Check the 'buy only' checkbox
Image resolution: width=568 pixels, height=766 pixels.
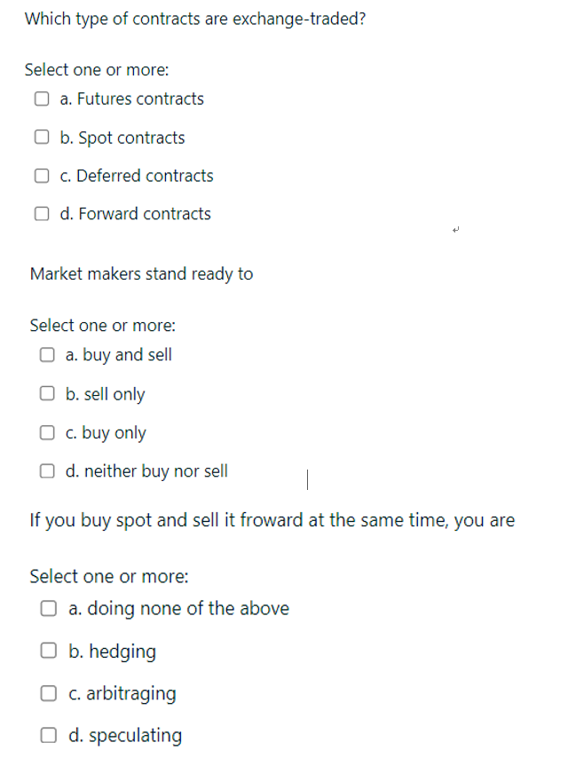point(47,431)
